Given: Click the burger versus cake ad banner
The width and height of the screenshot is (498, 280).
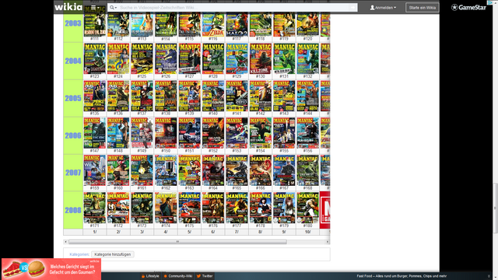Looking at the screenshot, I should (51, 269).
